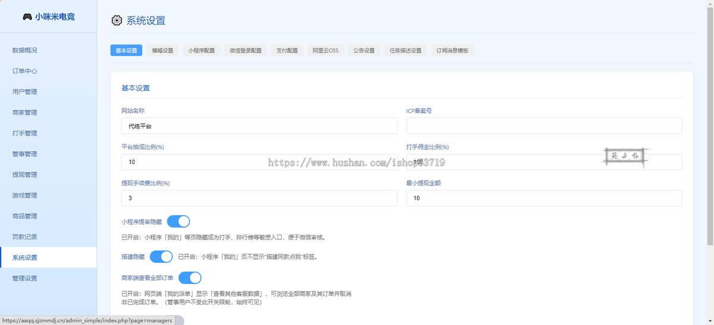Switch to the 阿里云OSS tab
The image size is (714, 325).
325,51
